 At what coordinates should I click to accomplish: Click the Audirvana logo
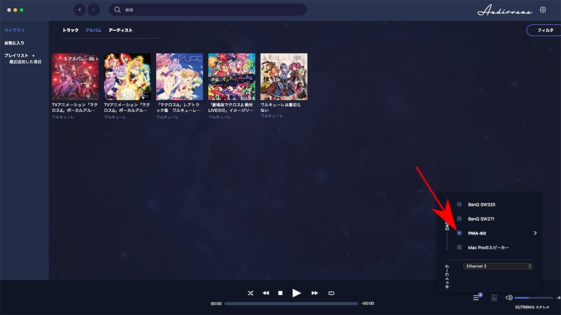tap(505, 10)
